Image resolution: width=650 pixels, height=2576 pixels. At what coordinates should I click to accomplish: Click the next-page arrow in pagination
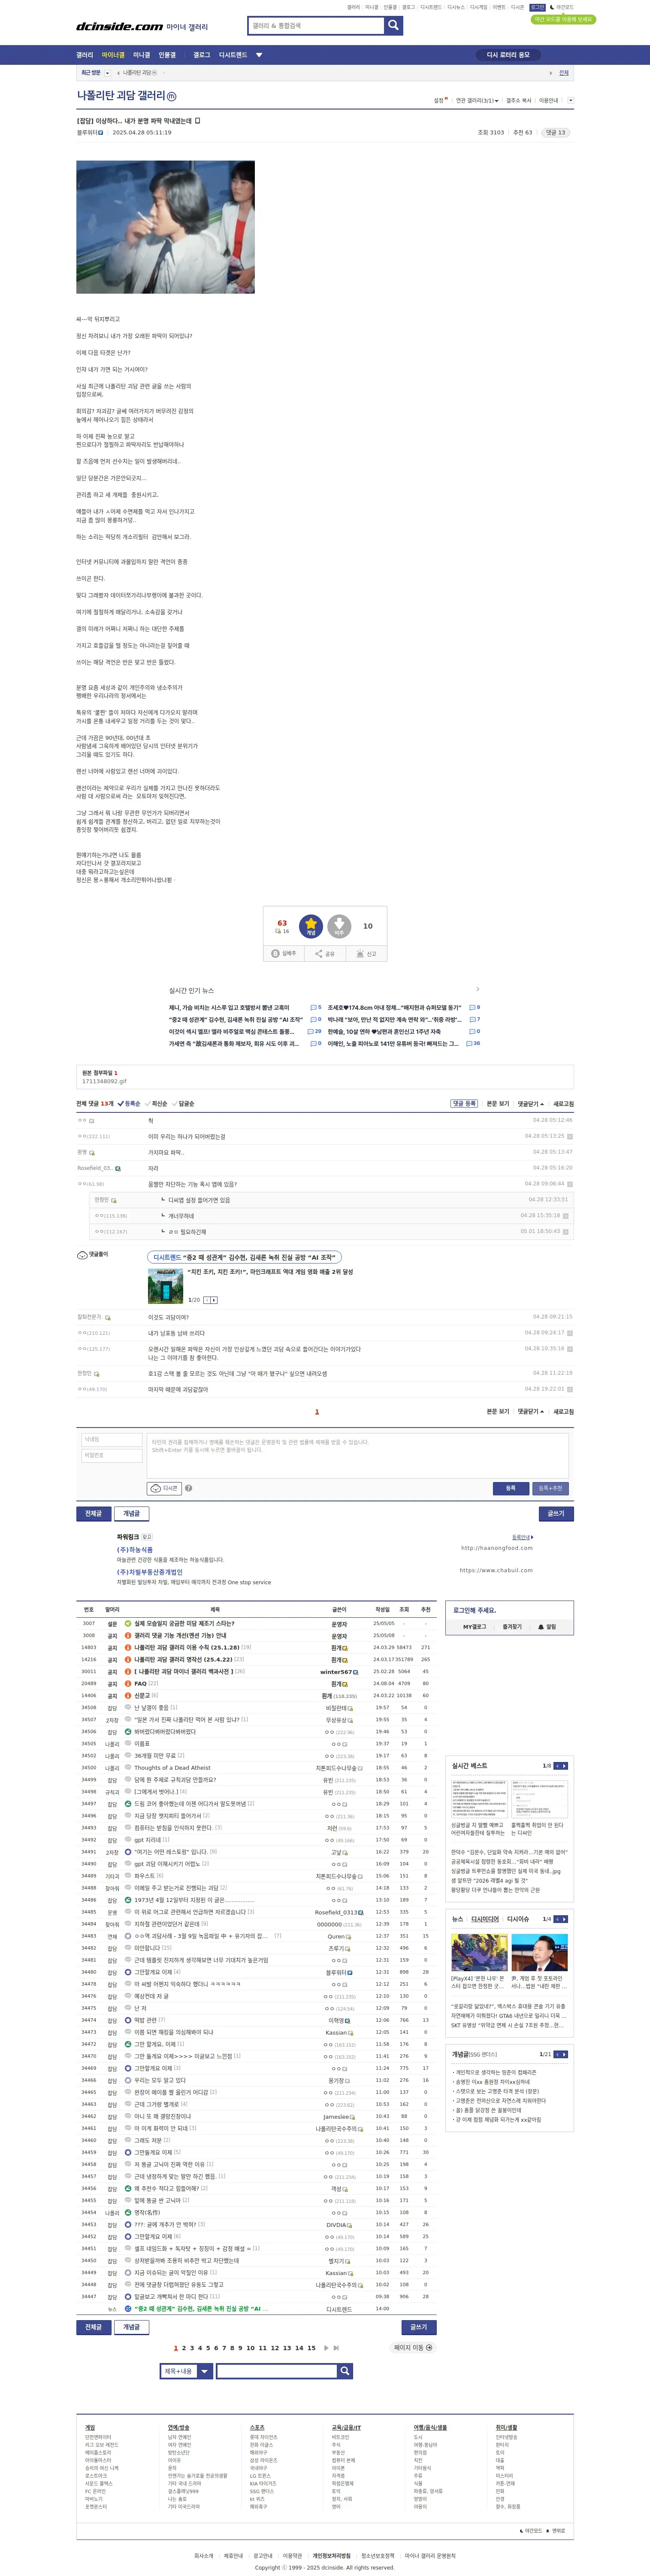point(325,2347)
